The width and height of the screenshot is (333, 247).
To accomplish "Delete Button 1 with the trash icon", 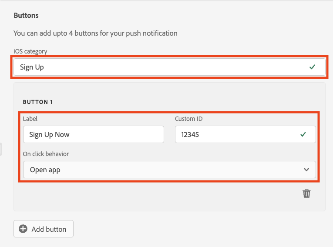I will [306, 194].
